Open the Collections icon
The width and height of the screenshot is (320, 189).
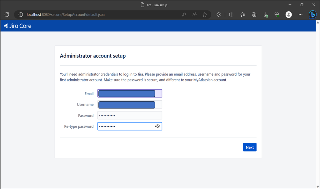254,14
